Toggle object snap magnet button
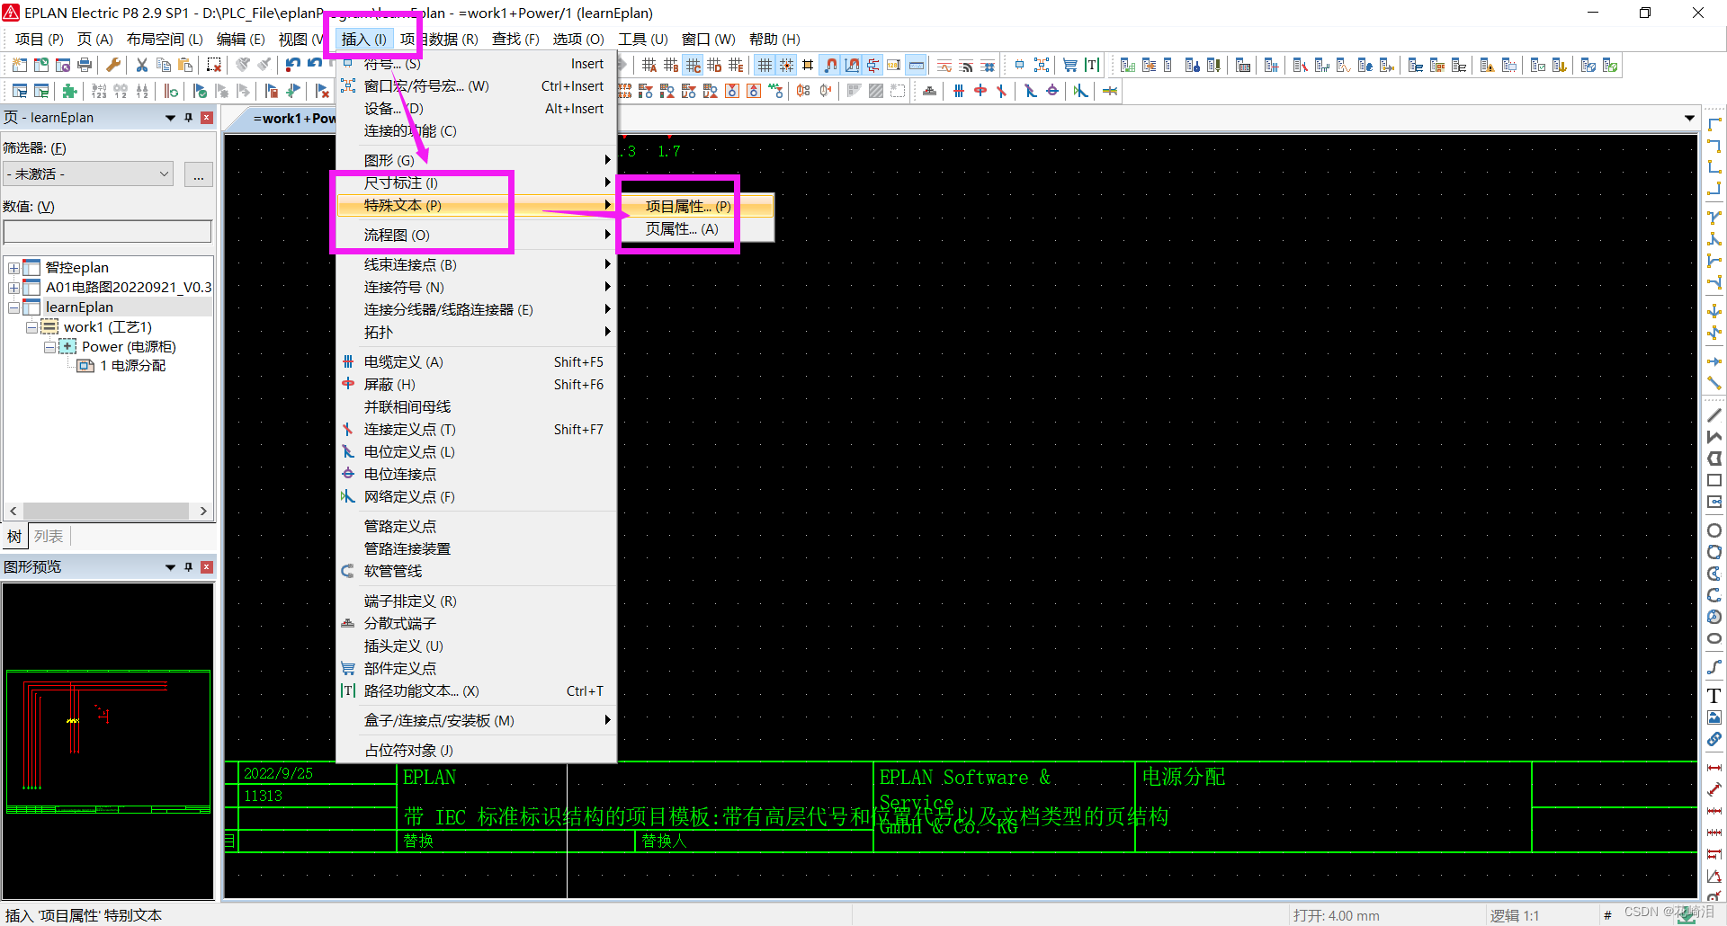 pyautogui.click(x=829, y=65)
